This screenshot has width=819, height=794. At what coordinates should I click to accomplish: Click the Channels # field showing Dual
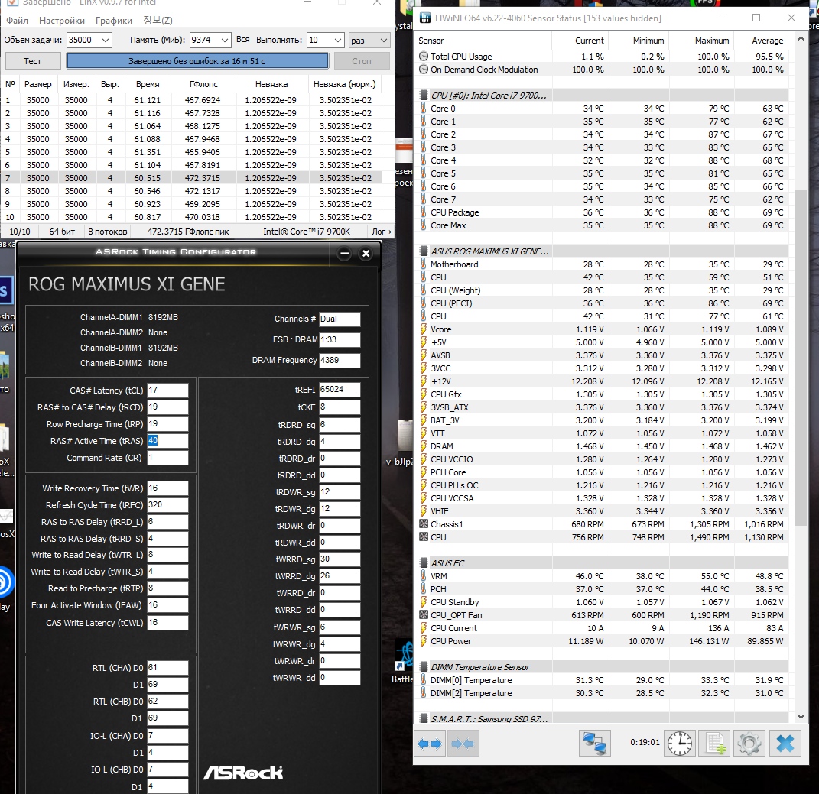click(x=340, y=319)
